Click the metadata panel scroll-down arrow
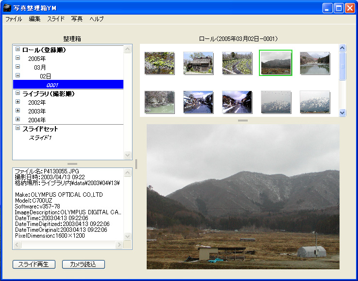Image resolution: width=358 pixels, height=281 pixels. [128, 246]
